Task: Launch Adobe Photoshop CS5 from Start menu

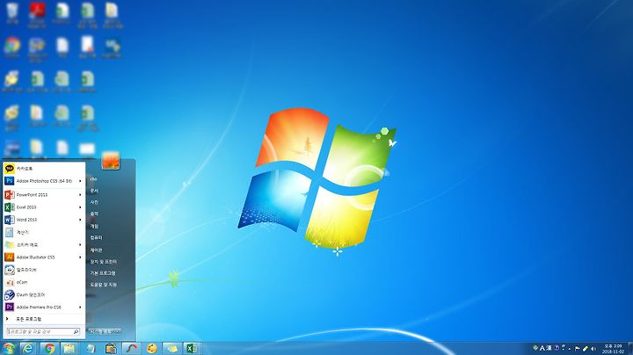Action: pyautogui.click(x=44, y=181)
